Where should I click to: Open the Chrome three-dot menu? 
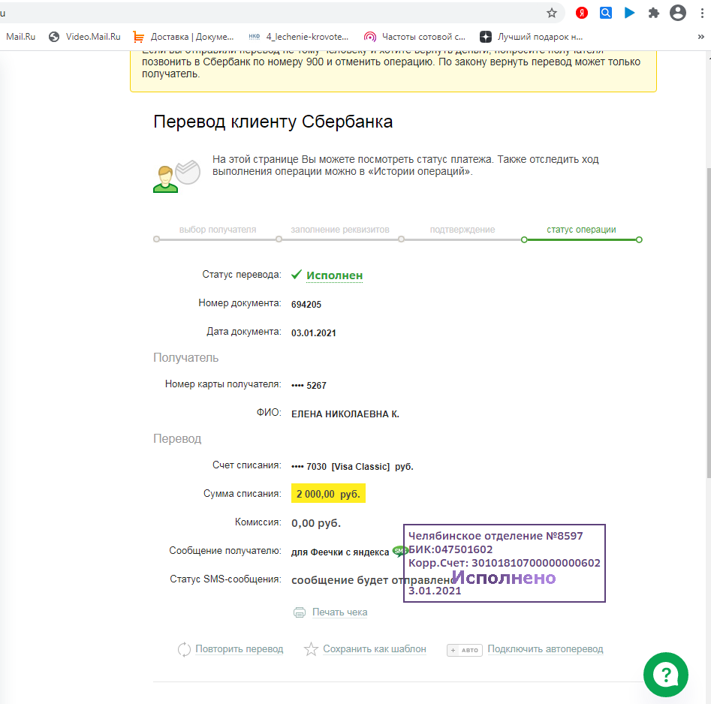tap(702, 14)
